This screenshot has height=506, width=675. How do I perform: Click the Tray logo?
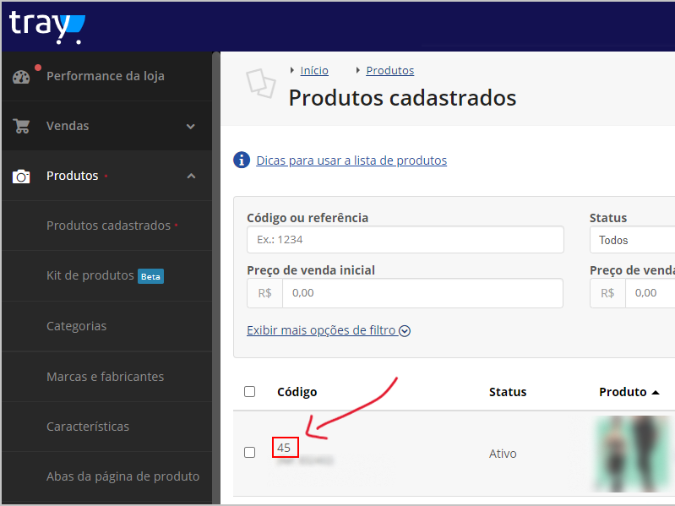tap(47, 27)
